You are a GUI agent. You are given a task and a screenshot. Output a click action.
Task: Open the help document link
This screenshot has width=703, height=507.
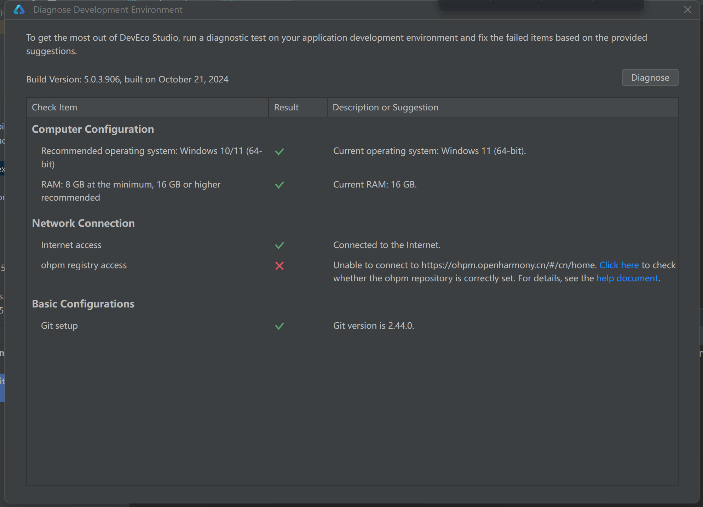pos(627,278)
